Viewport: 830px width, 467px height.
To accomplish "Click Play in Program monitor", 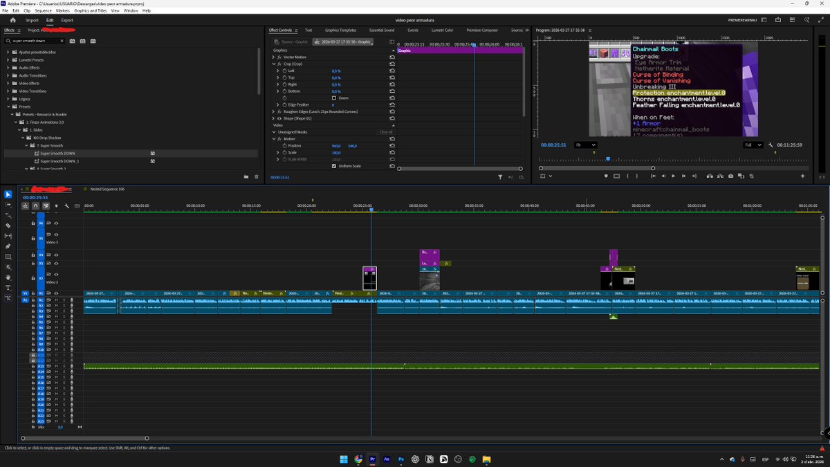I will click(x=673, y=176).
